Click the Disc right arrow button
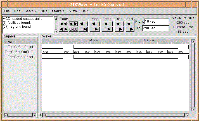This screenshot has height=121, width=199. pos(119,29)
